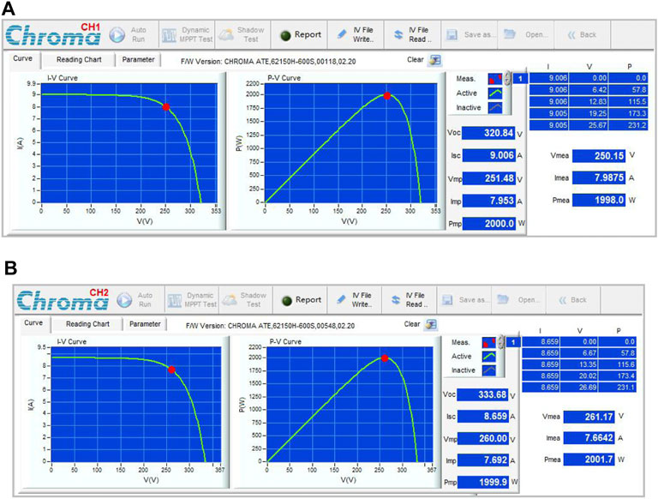Click the Report button in CH2 window
Screen dimensions: 658x499
[301, 300]
